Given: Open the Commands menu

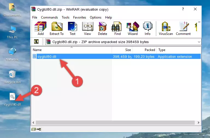Looking at the screenshot, I should 49,17.
